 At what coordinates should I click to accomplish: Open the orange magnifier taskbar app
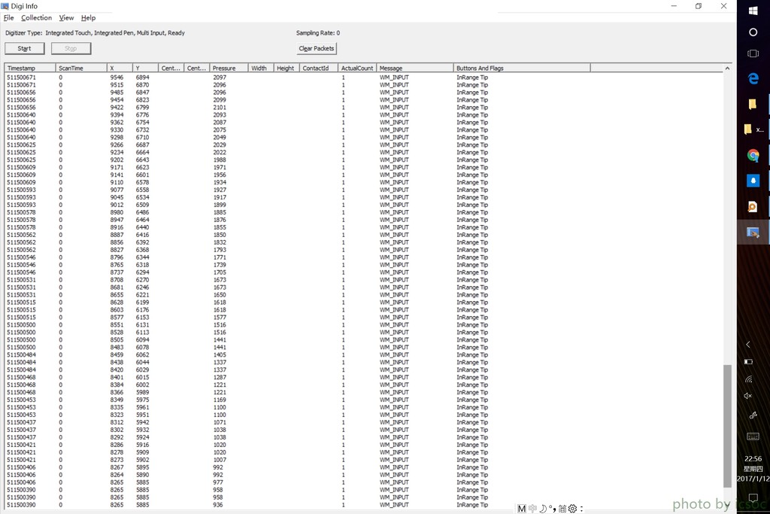pyautogui.click(x=753, y=206)
